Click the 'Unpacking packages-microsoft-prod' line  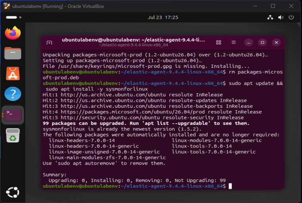point(155,55)
